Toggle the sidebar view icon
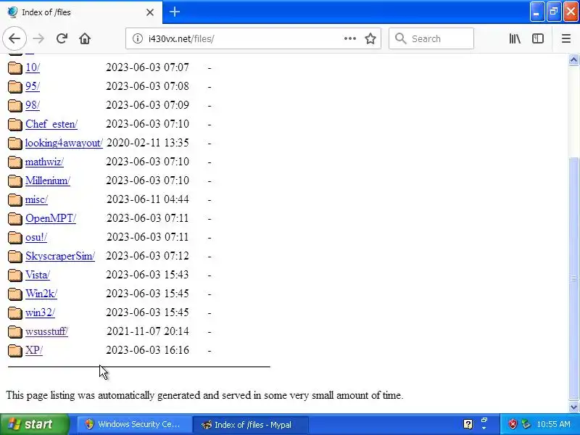The image size is (580, 435). point(538,38)
